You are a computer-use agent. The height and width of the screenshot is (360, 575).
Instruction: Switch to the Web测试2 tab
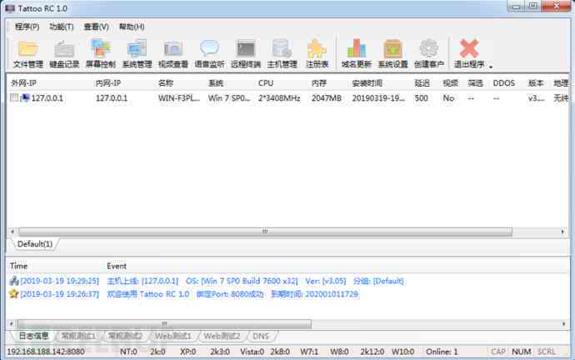click(x=222, y=336)
